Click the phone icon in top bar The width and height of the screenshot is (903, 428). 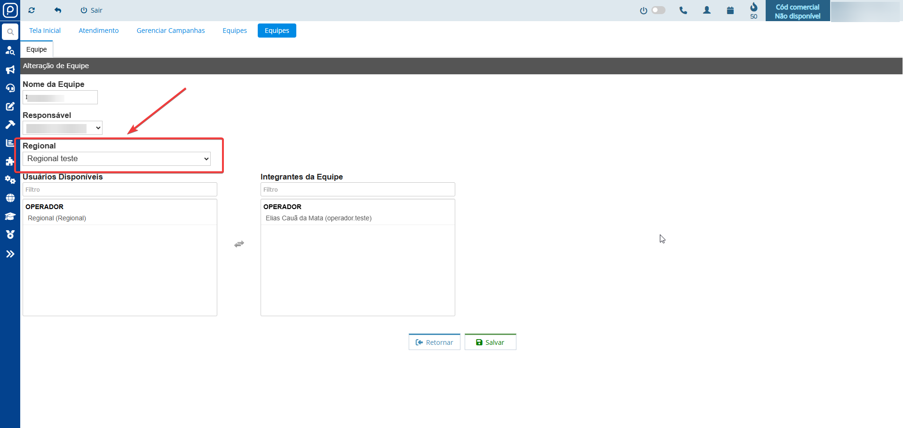[683, 10]
